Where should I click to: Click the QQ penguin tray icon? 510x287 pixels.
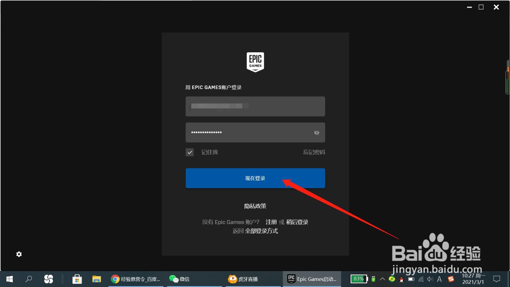401,279
